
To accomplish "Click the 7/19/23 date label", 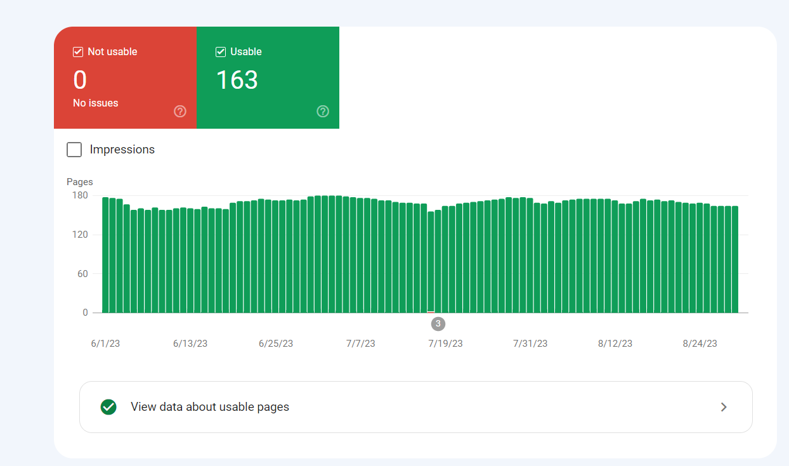I will tap(445, 344).
